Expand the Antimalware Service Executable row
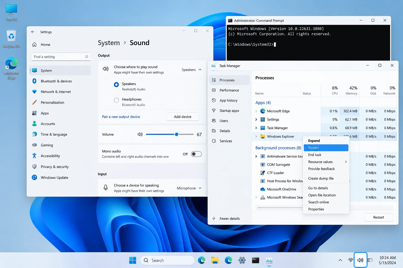Image resolution: width=403 pixels, height=268 pixels. (256, 157)
